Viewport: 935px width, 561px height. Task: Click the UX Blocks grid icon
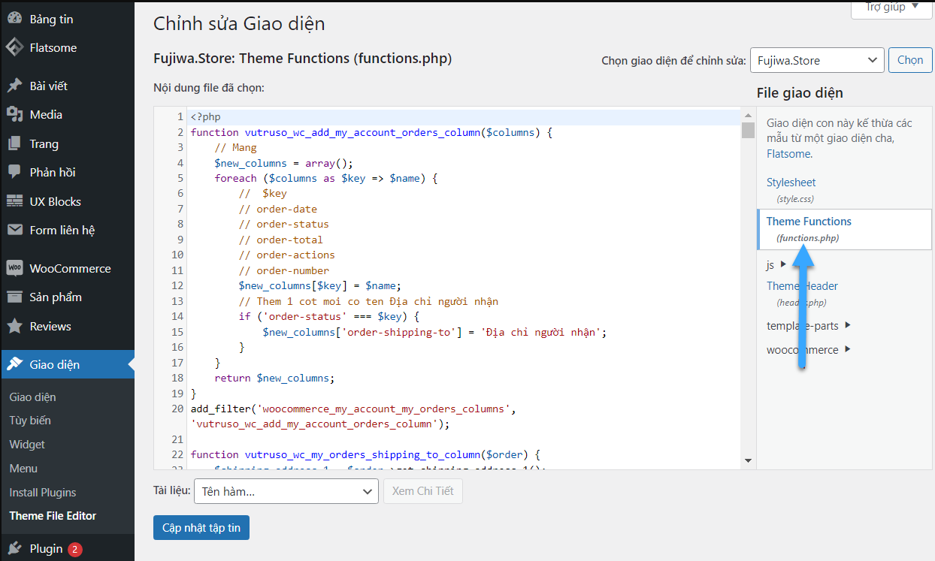tap(14, 201)
